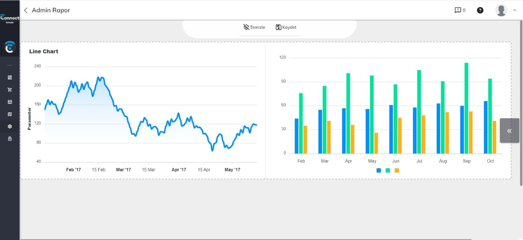
Task: Click the user avatar picture
Action: [x=501, y=10]
